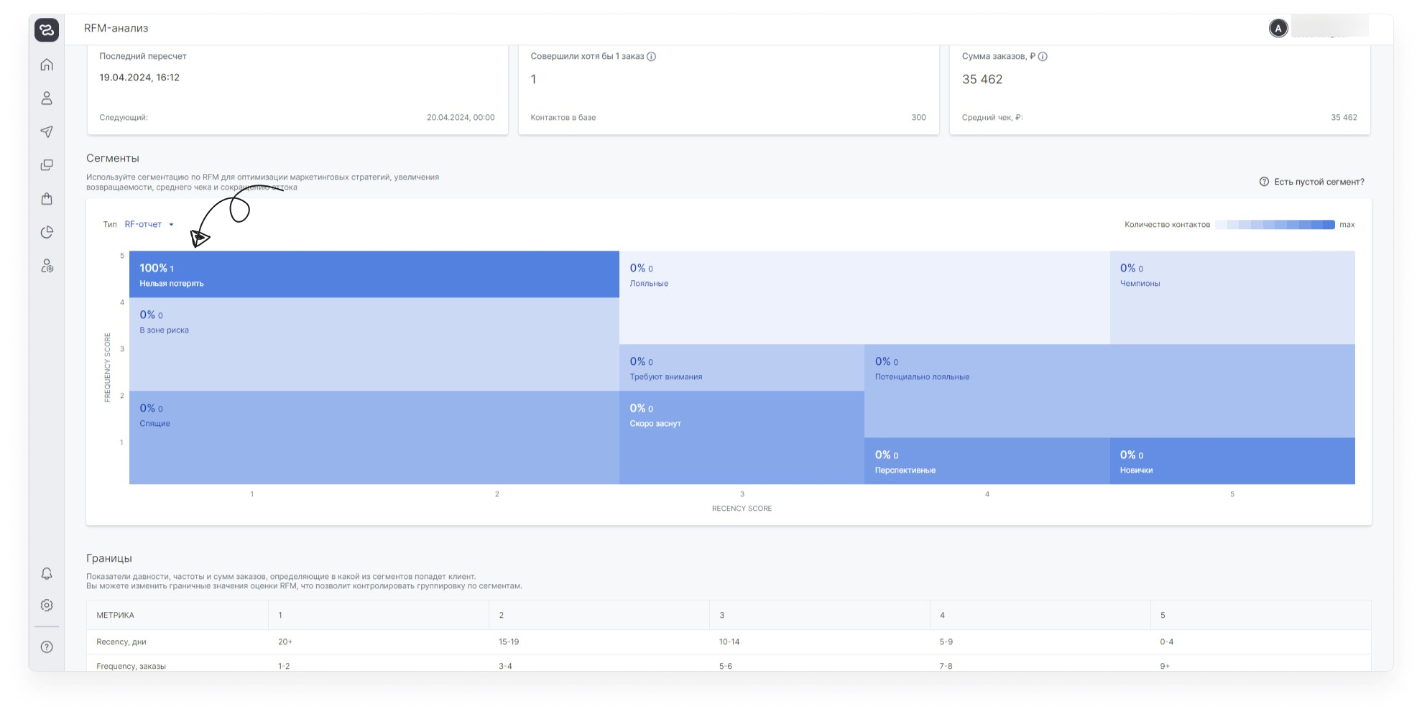1422x714 pixels.
Task: Click Frequency value '3-4'
Action: click(x=506, y=667)
